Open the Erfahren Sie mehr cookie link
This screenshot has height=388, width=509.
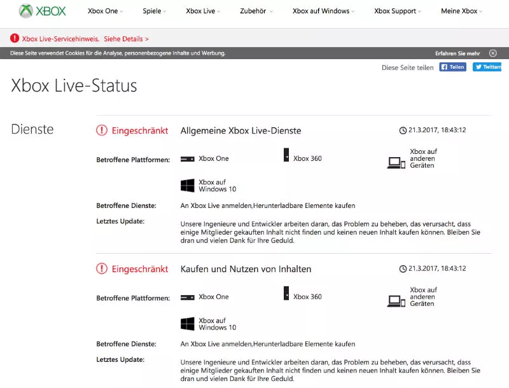[x=457, y=53]
